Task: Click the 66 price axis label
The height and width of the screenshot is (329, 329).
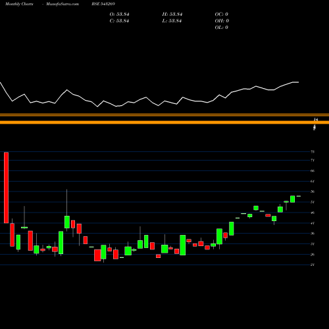Action: pyautogui.click(x=313, y=170)
